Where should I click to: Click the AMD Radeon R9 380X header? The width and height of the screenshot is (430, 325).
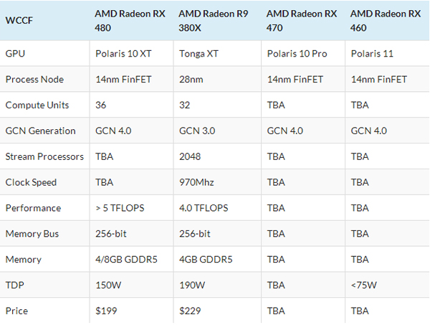point(214,20)
